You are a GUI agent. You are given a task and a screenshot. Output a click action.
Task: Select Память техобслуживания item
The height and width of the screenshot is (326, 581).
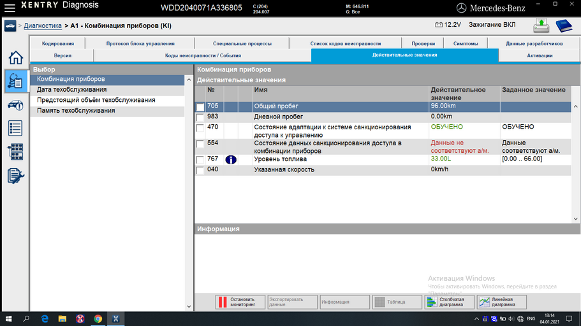coord(107,111)
